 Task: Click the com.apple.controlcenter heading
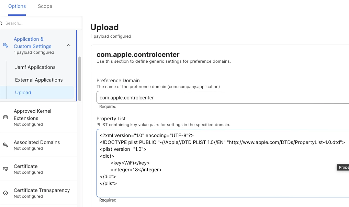(x=138, y=54)
